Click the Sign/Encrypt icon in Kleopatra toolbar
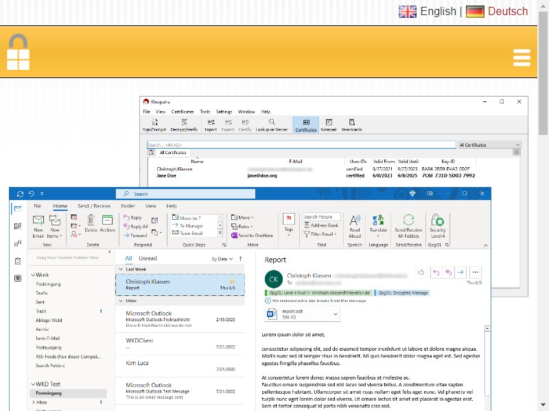Image resolution: width=549 pixels, height=411 pixels. point(154,125)
